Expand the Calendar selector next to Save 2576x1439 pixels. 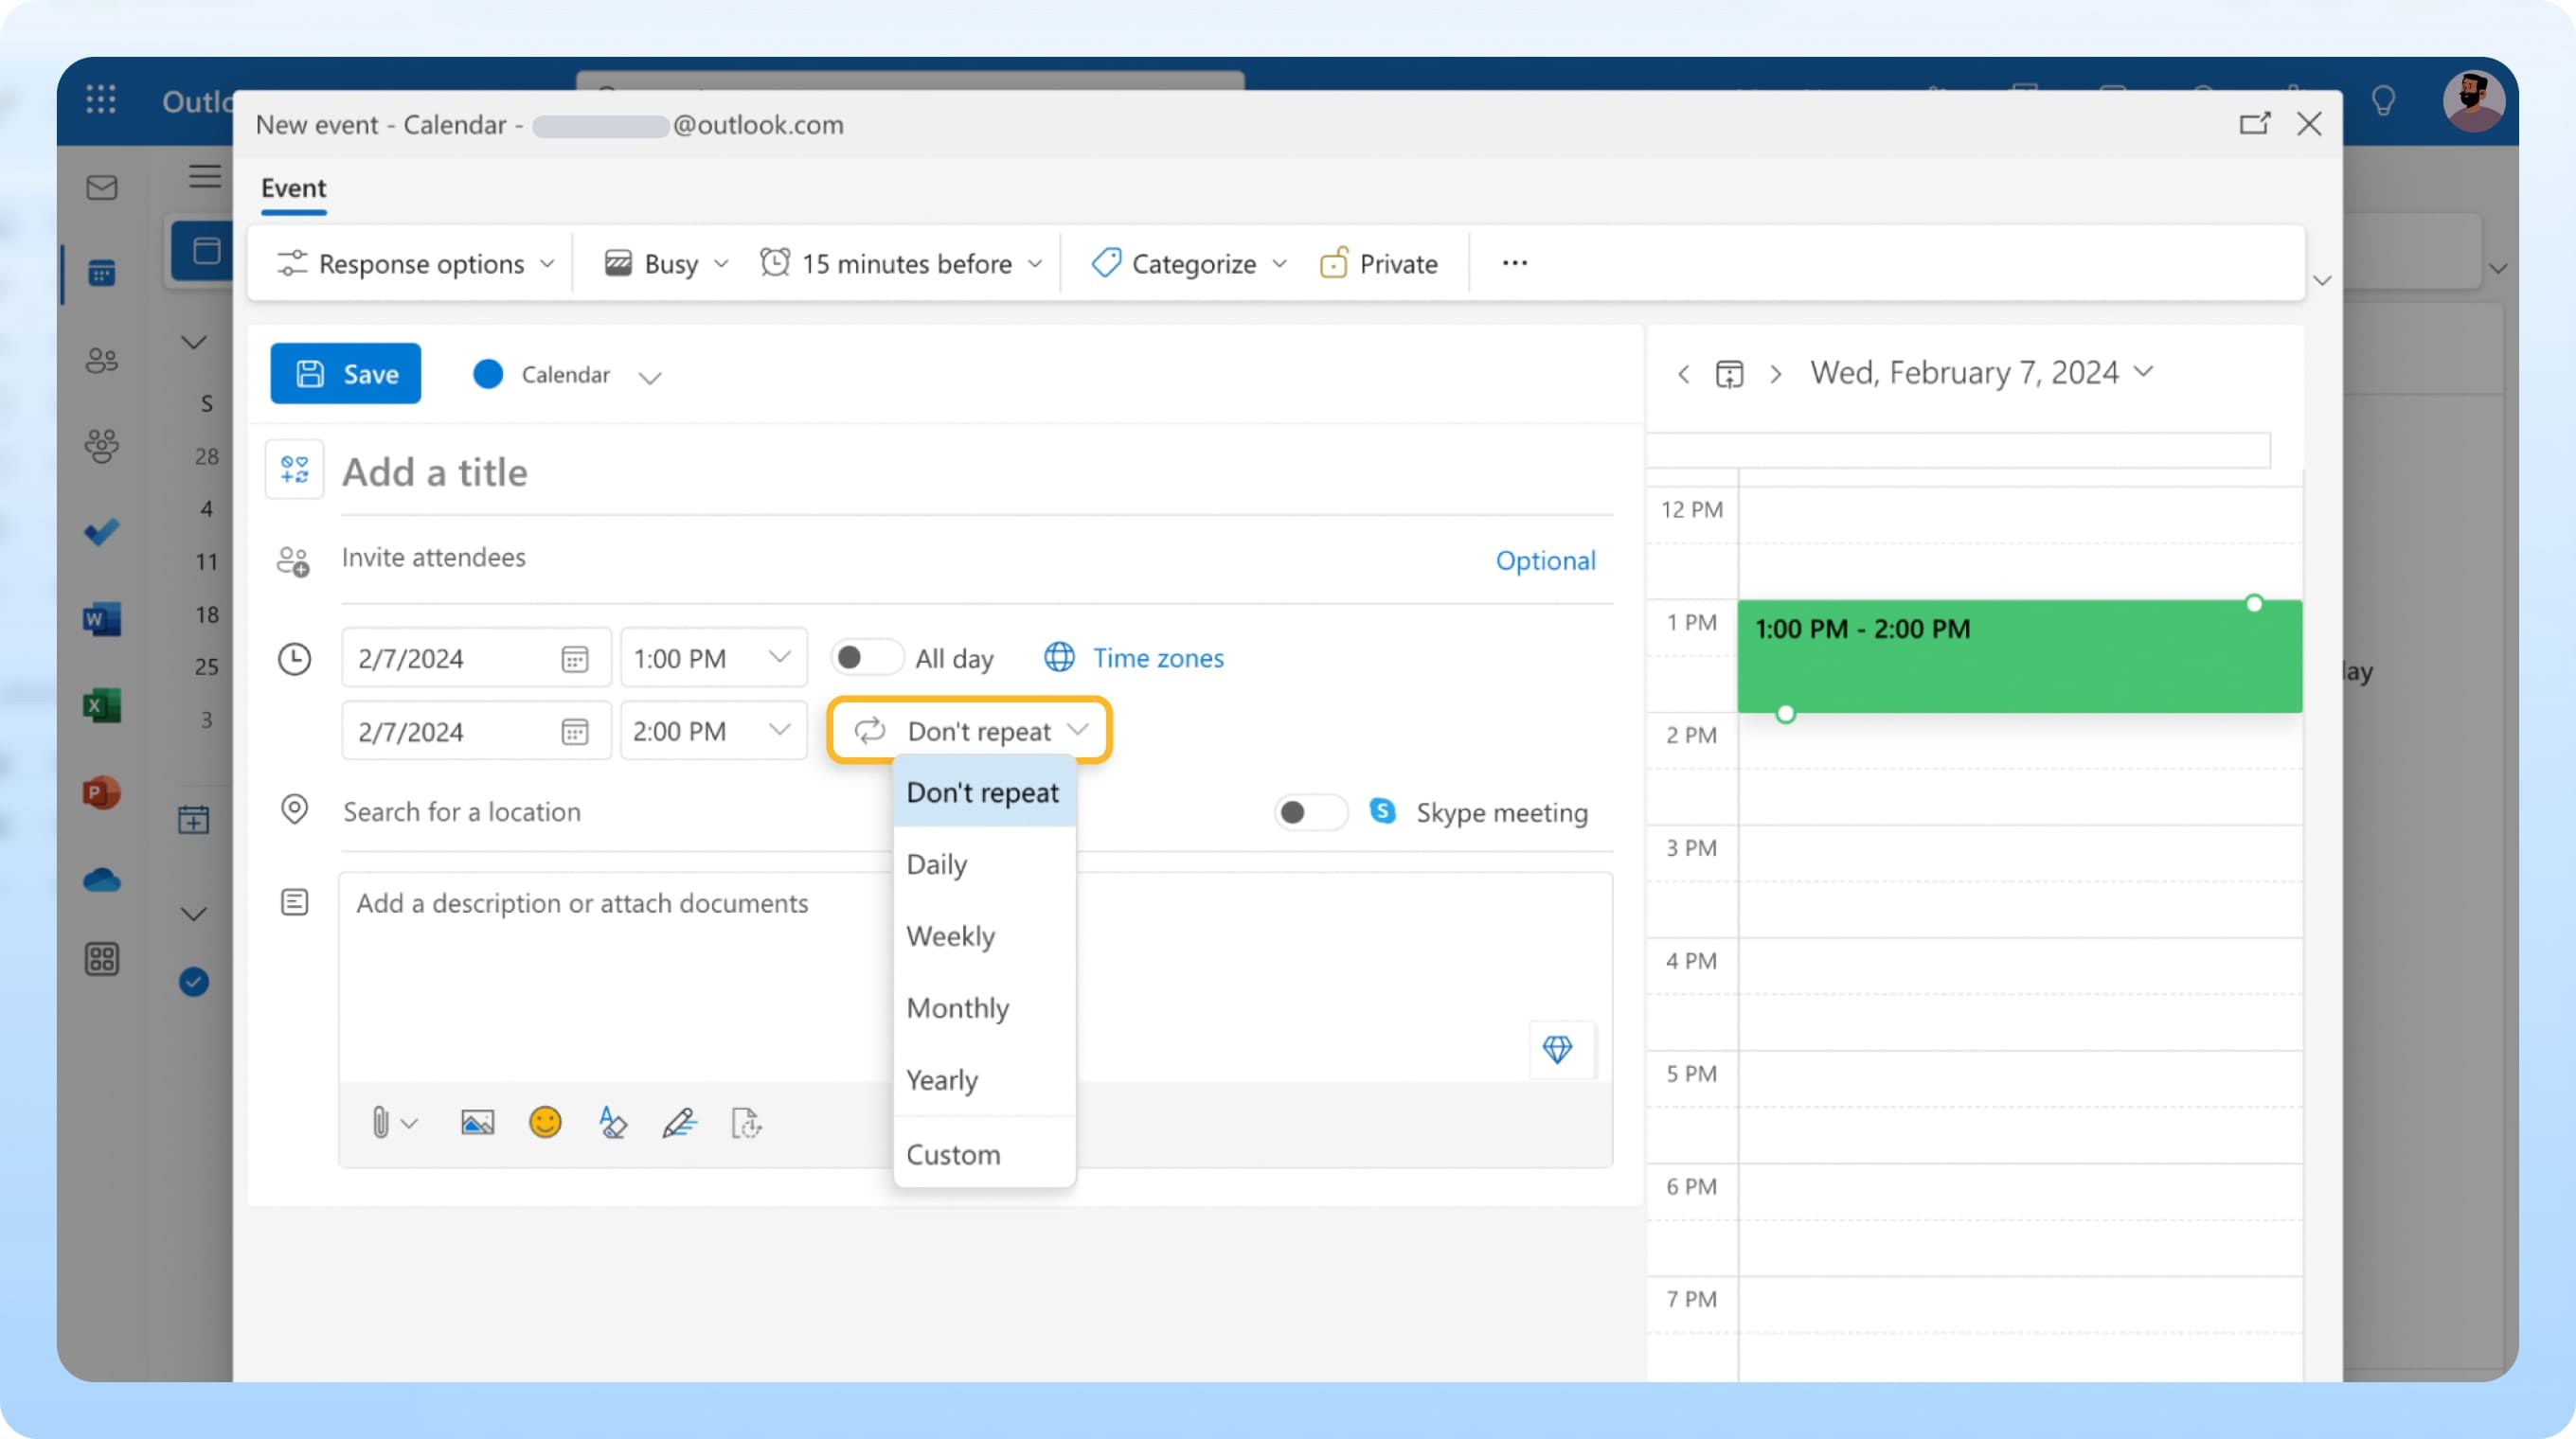click(649, 377)
